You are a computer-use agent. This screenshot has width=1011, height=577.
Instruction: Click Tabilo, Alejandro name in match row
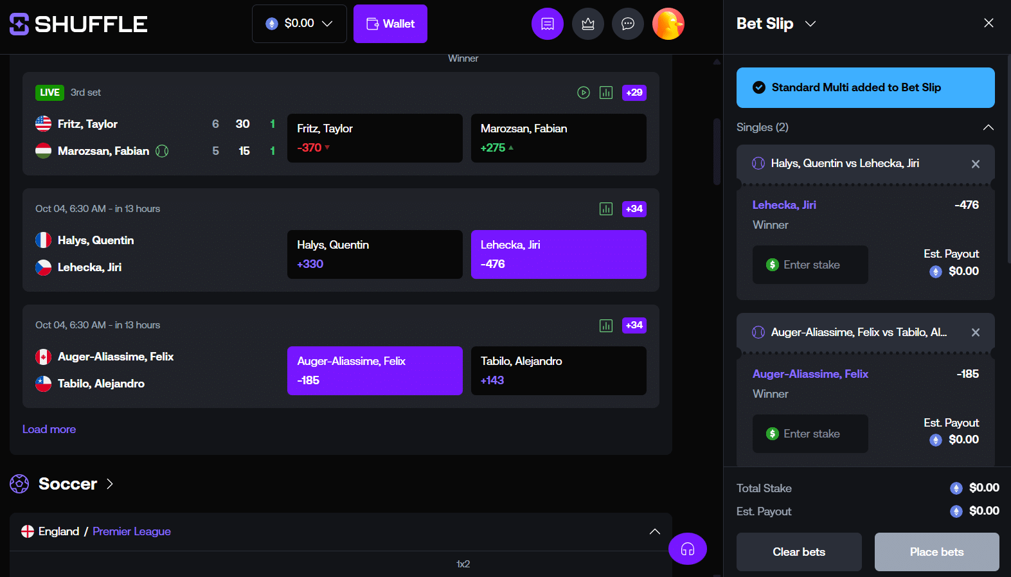pos(101,384)
